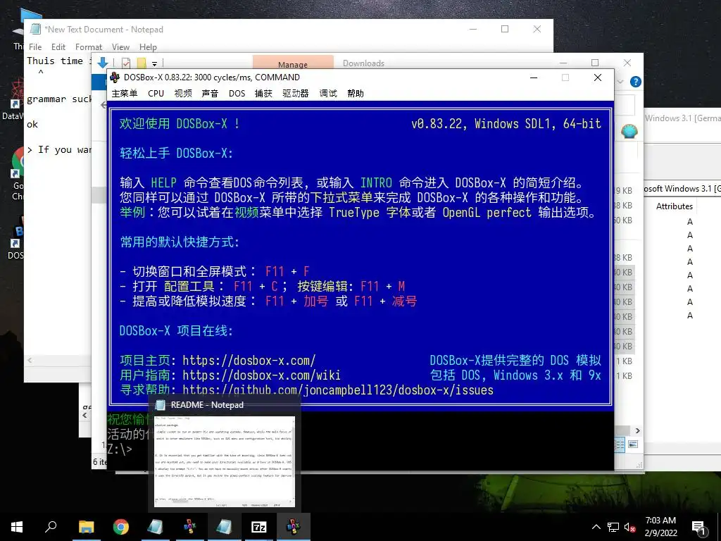Expand the Customize Quick Access Toolbar dropdown
Image resolution: width=721 pixels, height=541 pixels.
tap(154, 63)
